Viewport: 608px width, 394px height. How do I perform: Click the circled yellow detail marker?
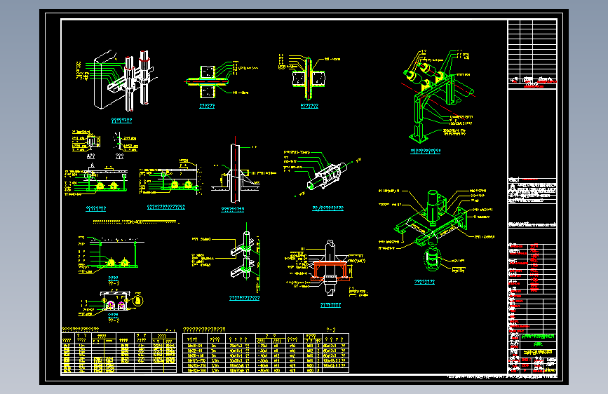pos(137,301)
